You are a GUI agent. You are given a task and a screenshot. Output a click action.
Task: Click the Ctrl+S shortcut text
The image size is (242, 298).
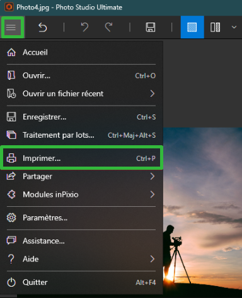[x=146, y=117]
